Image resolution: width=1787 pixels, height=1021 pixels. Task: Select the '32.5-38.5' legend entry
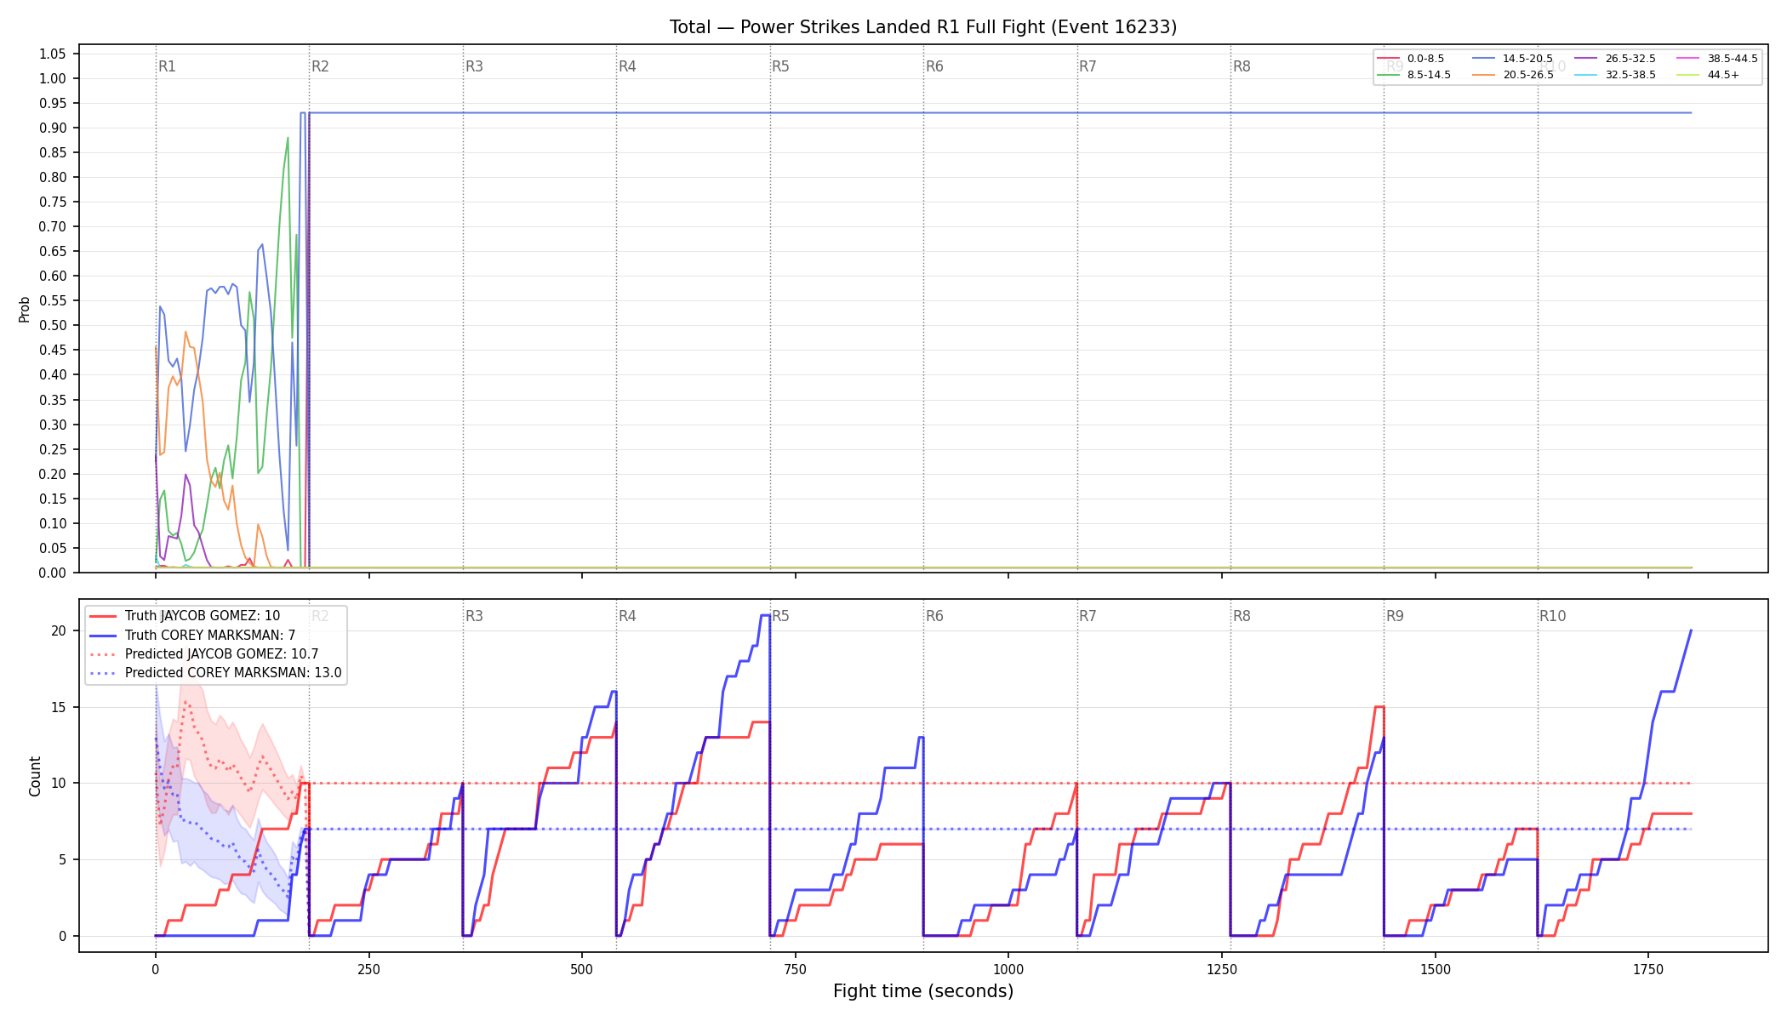(x=1615, y=75)
